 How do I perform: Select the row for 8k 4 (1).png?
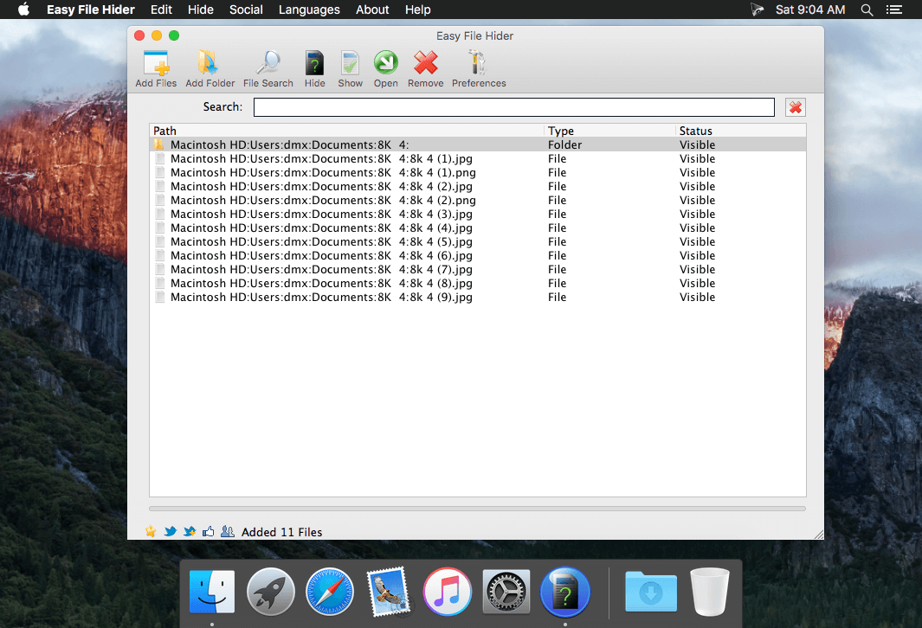click(478, 173)
